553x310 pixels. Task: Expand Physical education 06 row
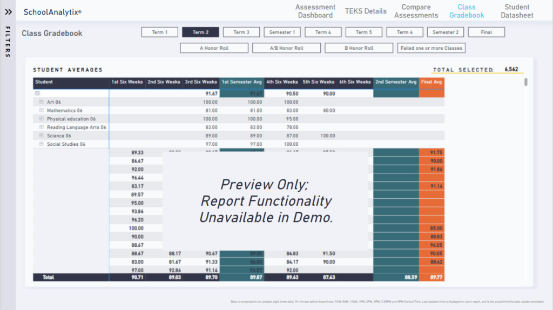42,119
